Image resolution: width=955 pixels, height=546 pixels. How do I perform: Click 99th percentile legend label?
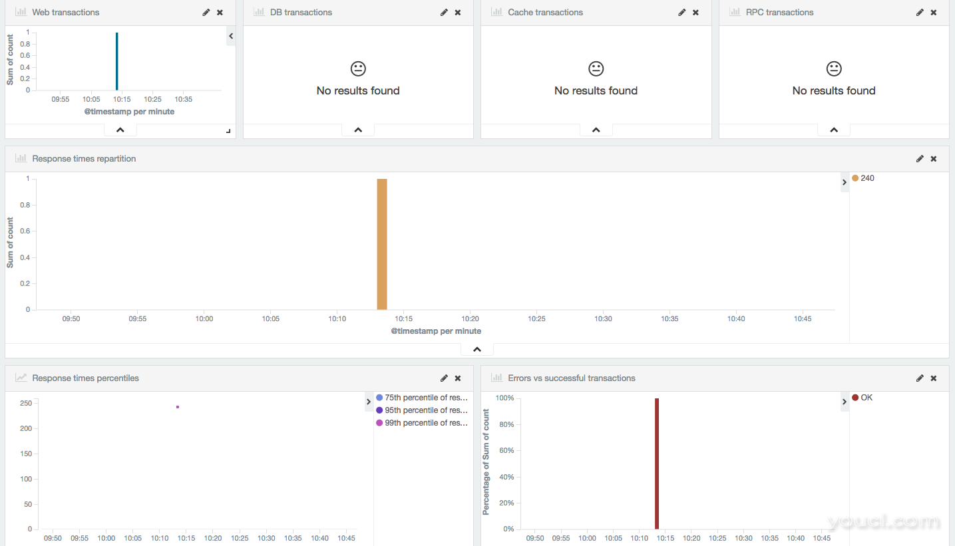click(427, 423)
